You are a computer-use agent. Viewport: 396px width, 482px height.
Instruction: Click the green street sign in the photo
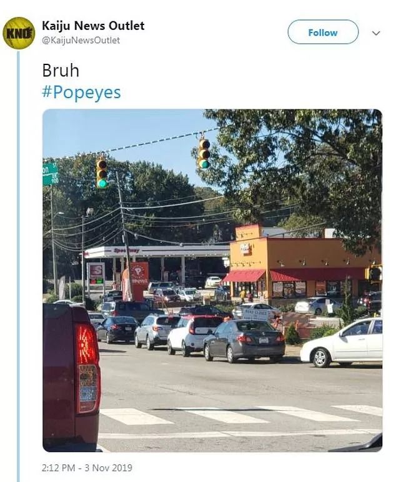(50, 174)
